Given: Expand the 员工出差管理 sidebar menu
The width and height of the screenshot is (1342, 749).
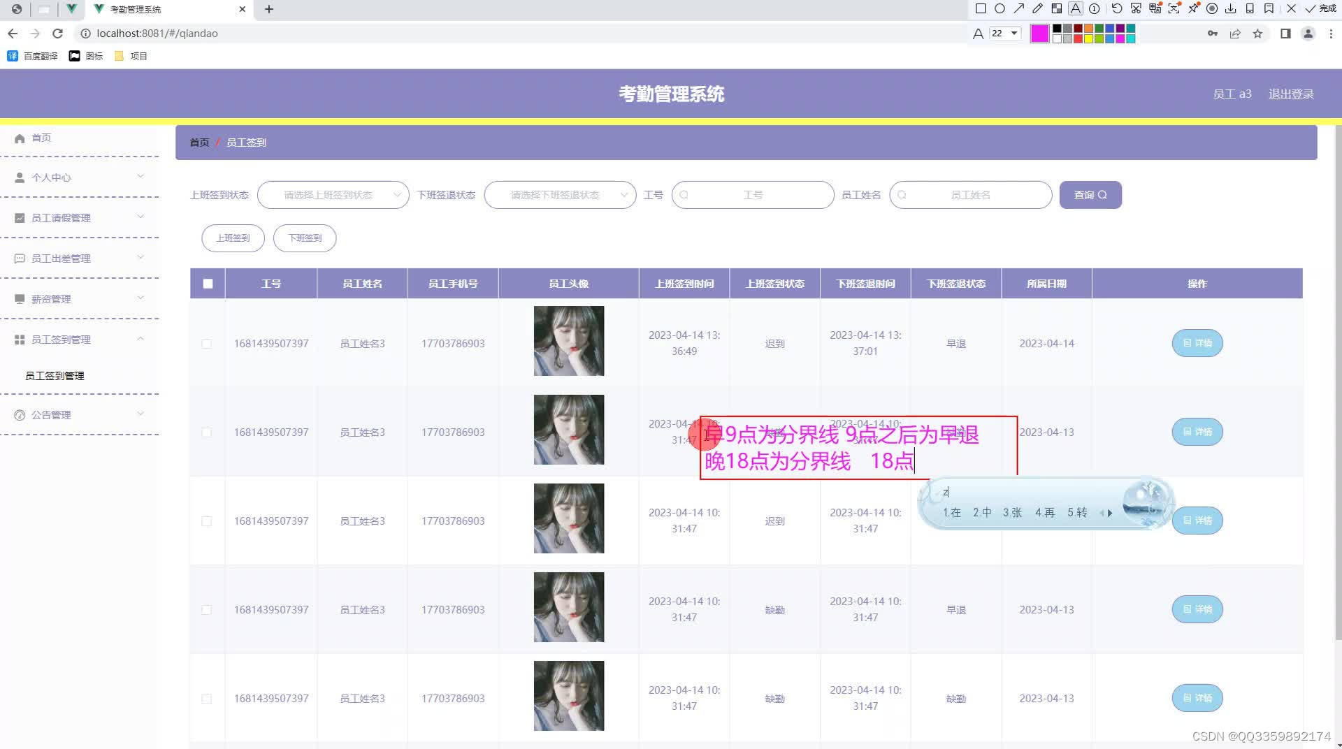Looking at the screenshot, I should [x=80, y=259].
